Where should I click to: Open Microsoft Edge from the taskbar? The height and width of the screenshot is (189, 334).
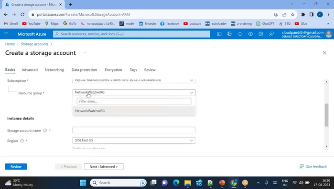[176, 183]
